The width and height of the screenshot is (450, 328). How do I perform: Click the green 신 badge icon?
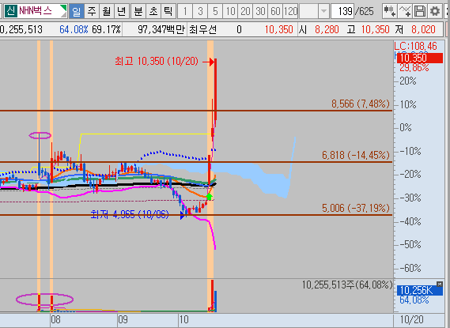click(11, 11)
